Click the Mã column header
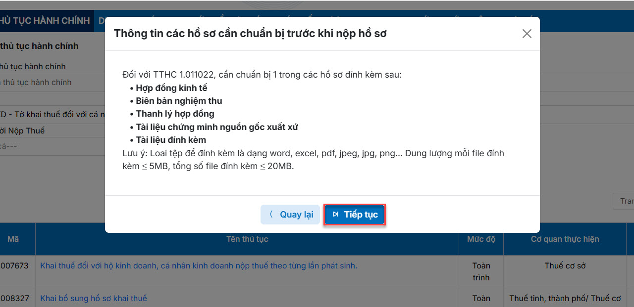Viewport: 634px width, 307px height. coord(13,239)
